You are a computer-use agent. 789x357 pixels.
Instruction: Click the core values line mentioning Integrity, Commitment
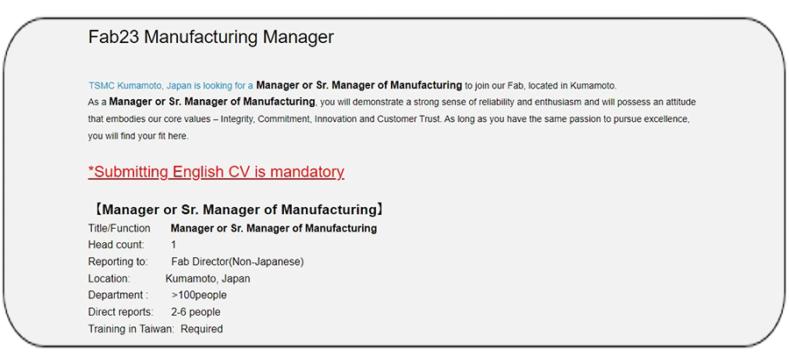tap(351, 118)
